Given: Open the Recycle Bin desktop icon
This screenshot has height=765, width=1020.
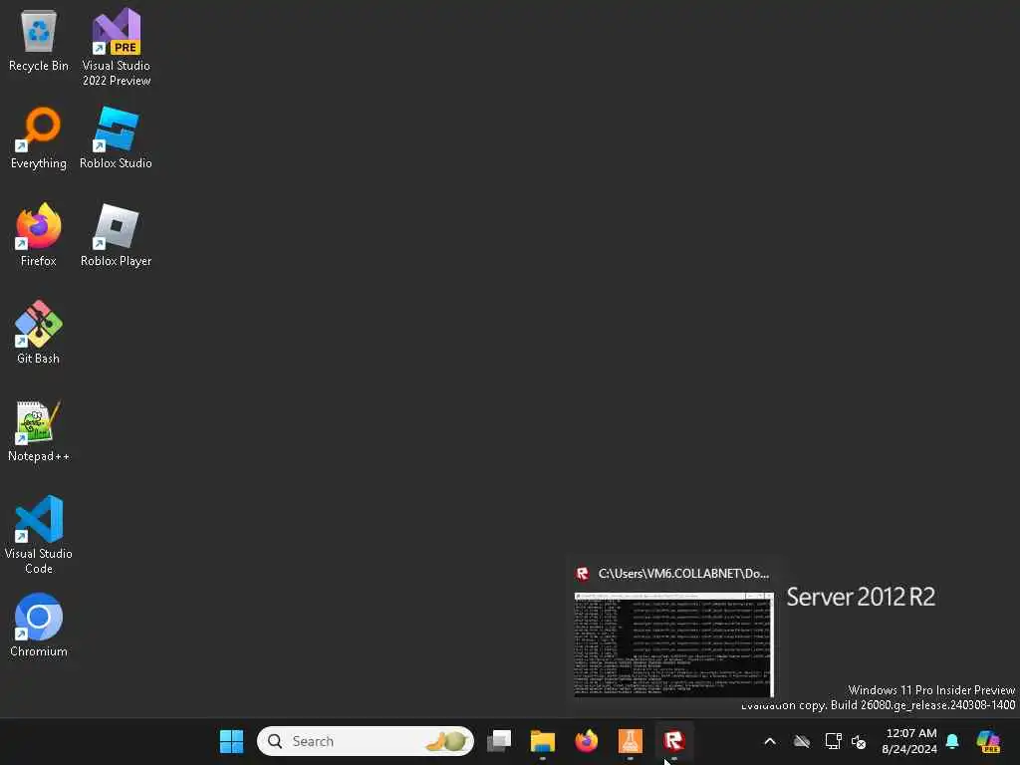Looking at the screenshot, I should pyautogui.click(x=39, y=40).
